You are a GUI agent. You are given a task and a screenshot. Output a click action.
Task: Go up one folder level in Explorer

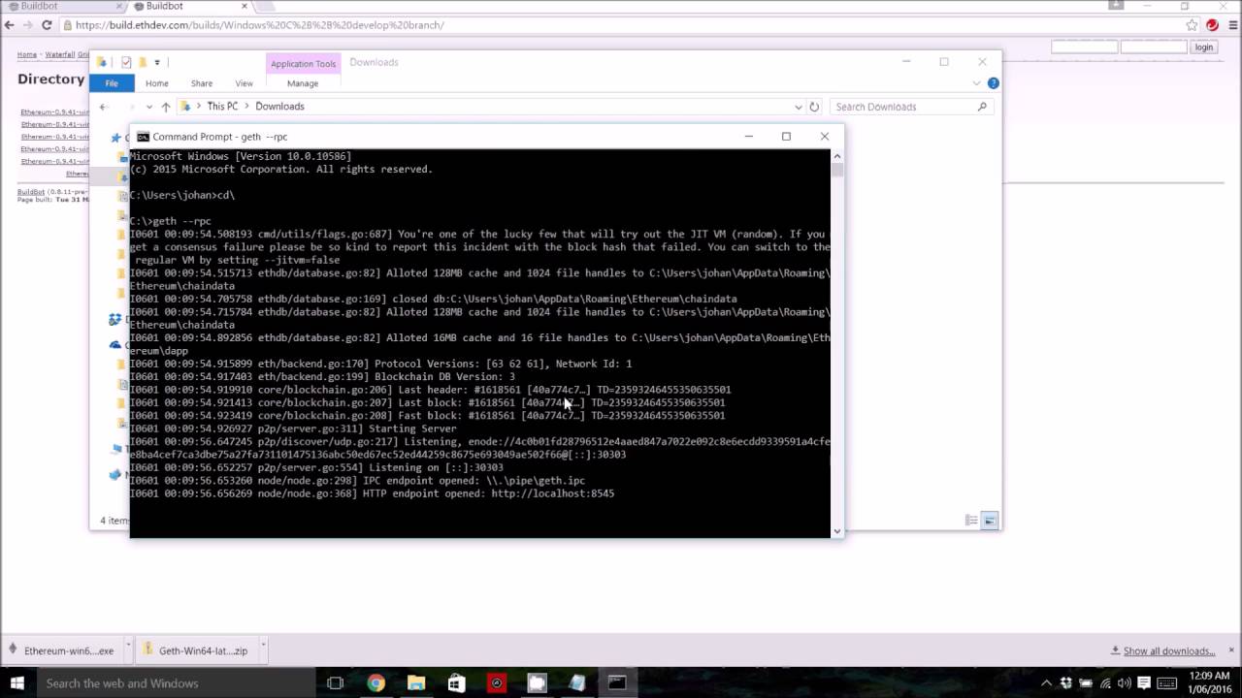click(x=166, y=107)
